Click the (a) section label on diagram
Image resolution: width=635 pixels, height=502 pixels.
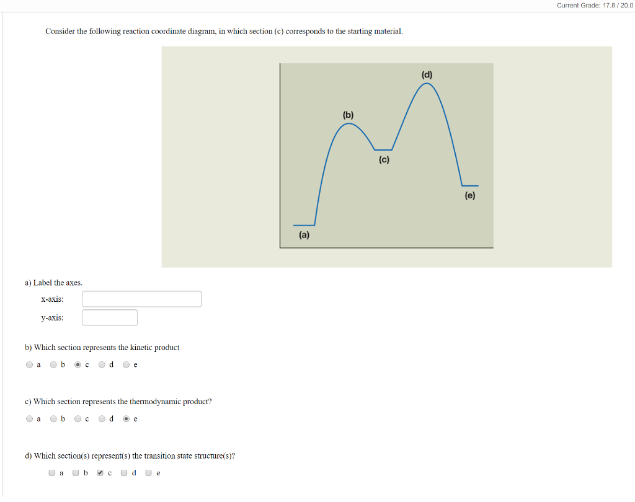pyautogui.click(x=304, y=235)
